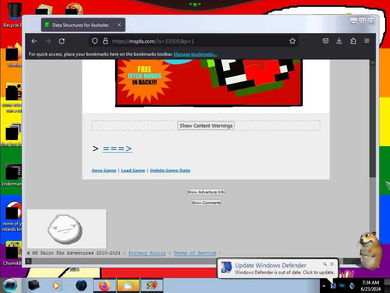Click the Windows Defender flag tray icon
390x293 pixels.
[333, 286]
